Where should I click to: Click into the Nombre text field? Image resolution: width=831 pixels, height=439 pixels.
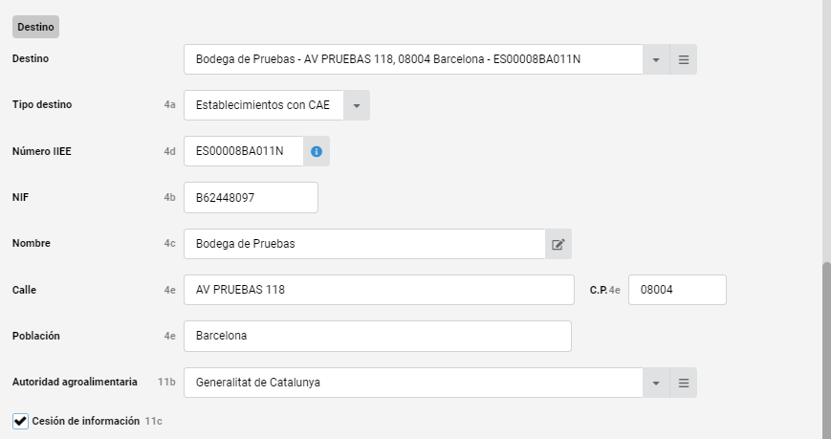tap(364, 245)
